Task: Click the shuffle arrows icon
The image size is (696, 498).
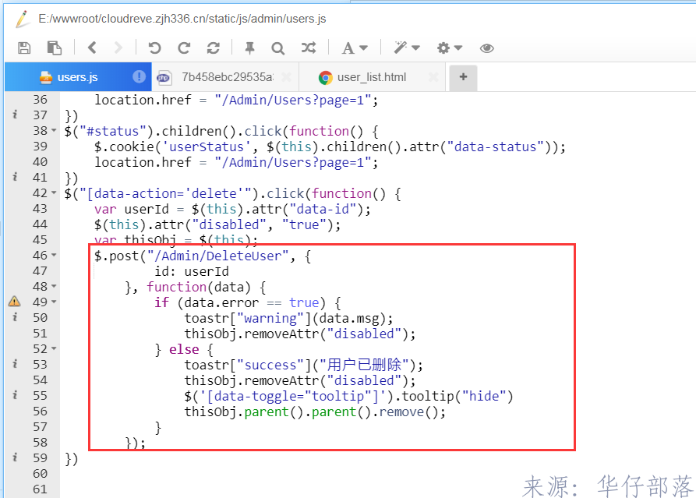Action: [x=309, y=48]
